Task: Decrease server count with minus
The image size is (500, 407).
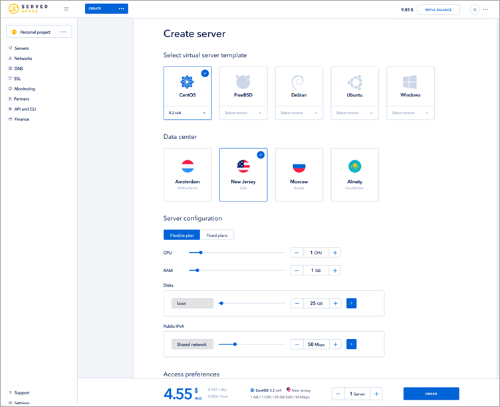Action: (338, 394)
